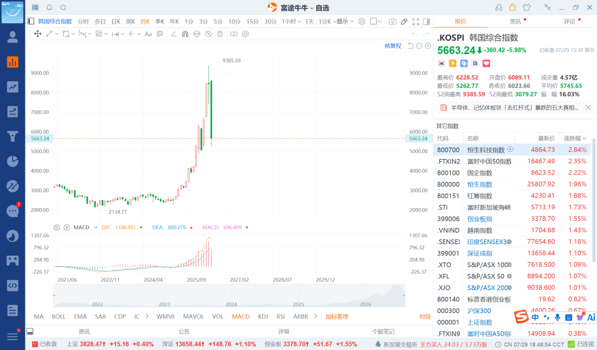
Task: Open the orange quotes bar-chart sidebar icon
Action: (x=13, y=62)
